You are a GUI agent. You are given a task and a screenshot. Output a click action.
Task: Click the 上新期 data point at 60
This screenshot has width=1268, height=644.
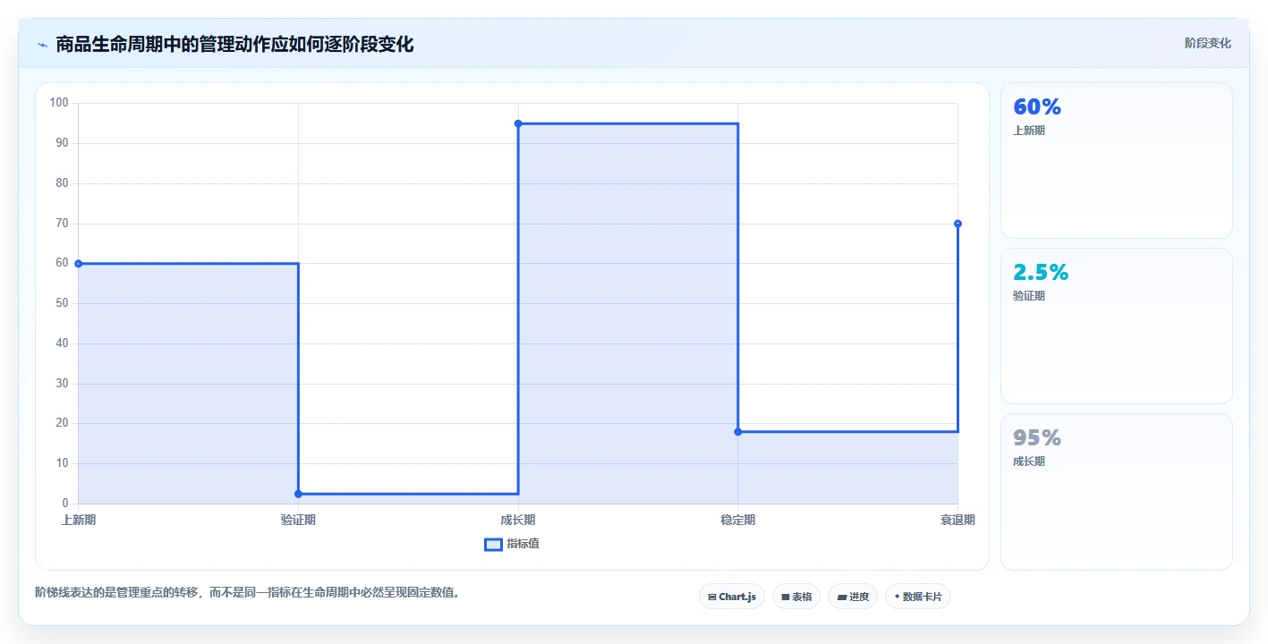[79, 264]
